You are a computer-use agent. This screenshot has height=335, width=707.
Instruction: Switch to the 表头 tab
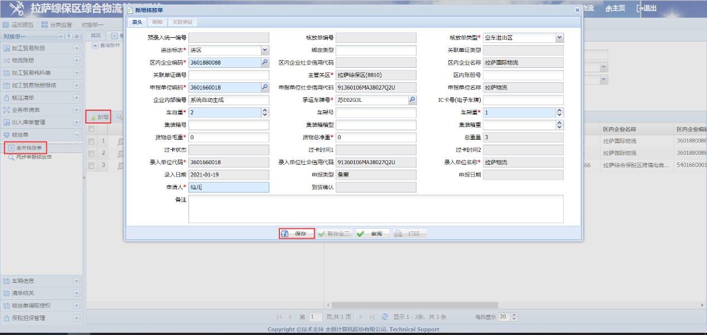(x=137, y=22)
